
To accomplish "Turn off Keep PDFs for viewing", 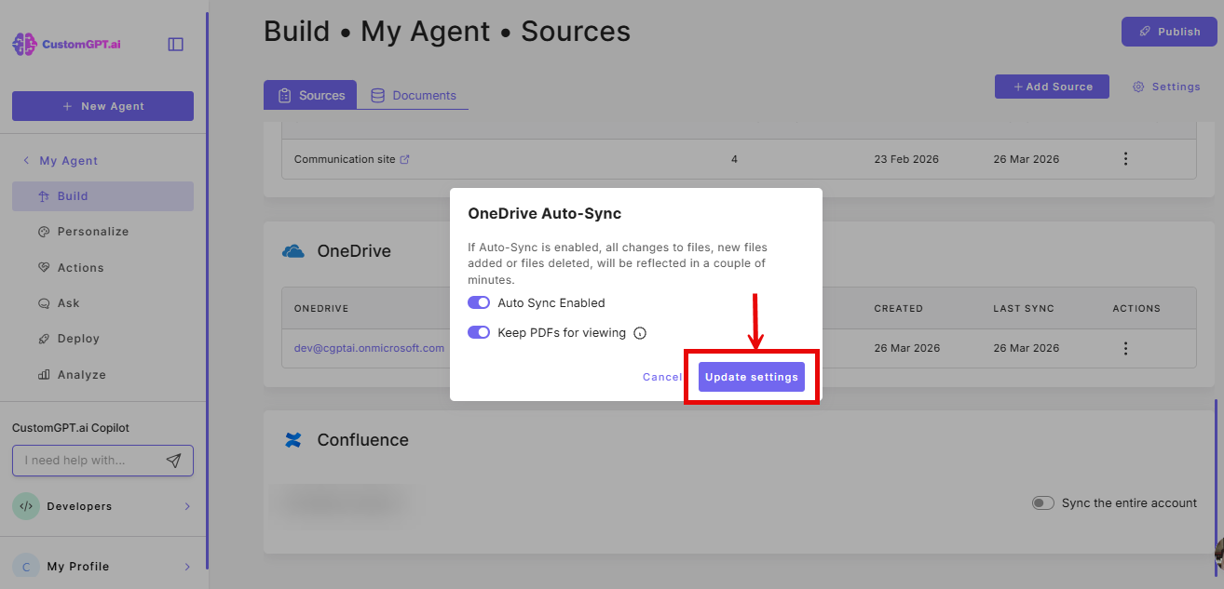I will click(478, 332).
